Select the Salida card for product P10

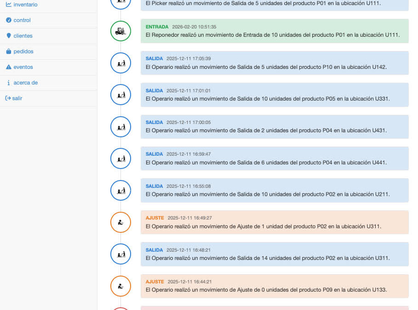tap(275, 63)
